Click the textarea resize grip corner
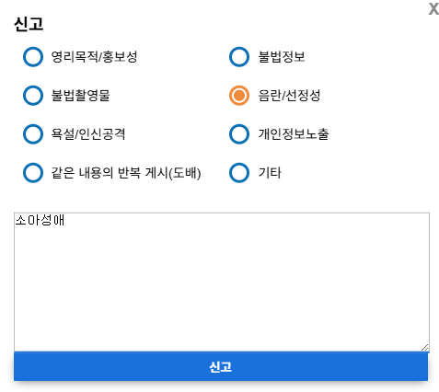439x392 pixels. 425,347
